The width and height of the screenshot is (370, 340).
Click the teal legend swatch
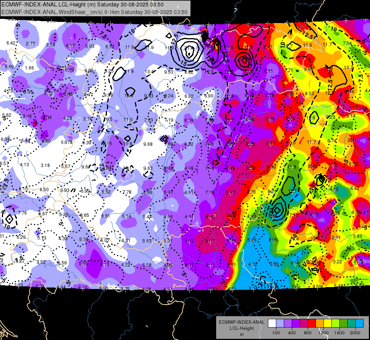[x=351, y=323]
